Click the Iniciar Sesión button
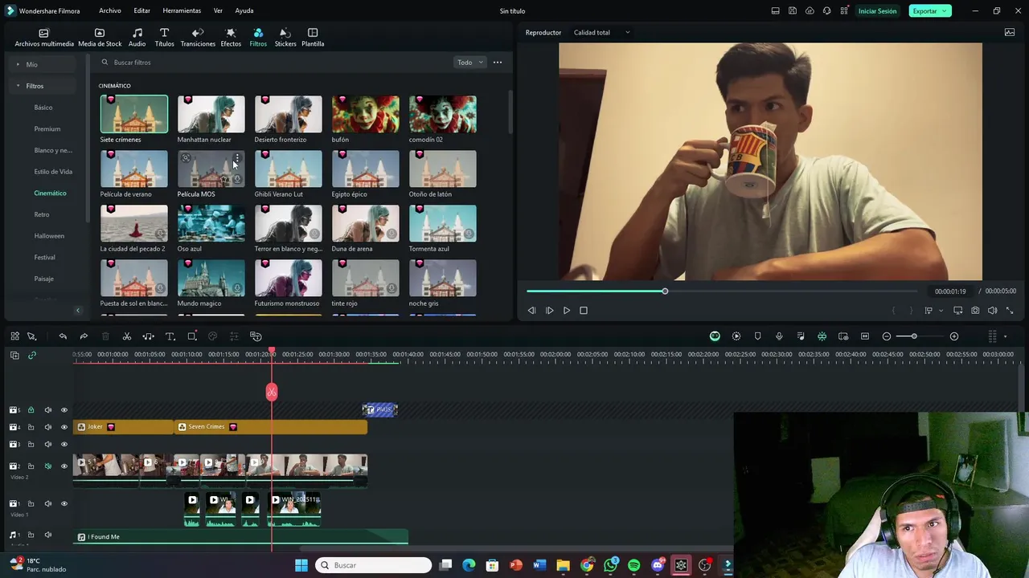This screenshot has width=1029, height=578. click(x=877, y=11)
